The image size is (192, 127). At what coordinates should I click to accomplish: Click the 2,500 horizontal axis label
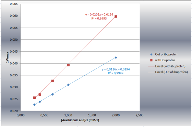[140, 115]
